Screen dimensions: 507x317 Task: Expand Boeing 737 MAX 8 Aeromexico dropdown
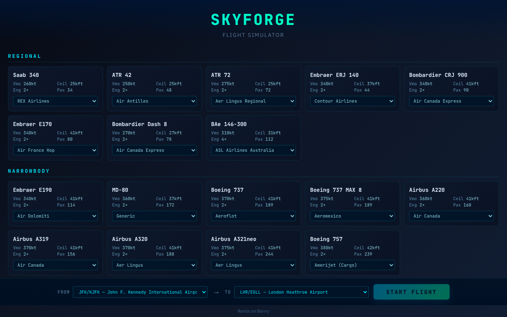pyautogui.click(x=353, y=216)
